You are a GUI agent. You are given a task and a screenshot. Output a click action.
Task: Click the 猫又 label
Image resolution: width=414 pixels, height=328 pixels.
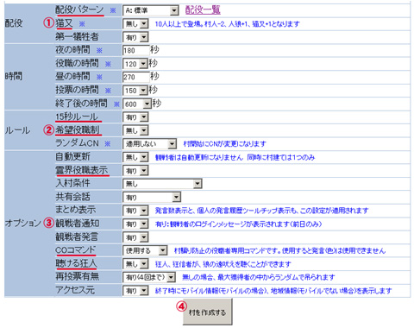pos(64,23)
